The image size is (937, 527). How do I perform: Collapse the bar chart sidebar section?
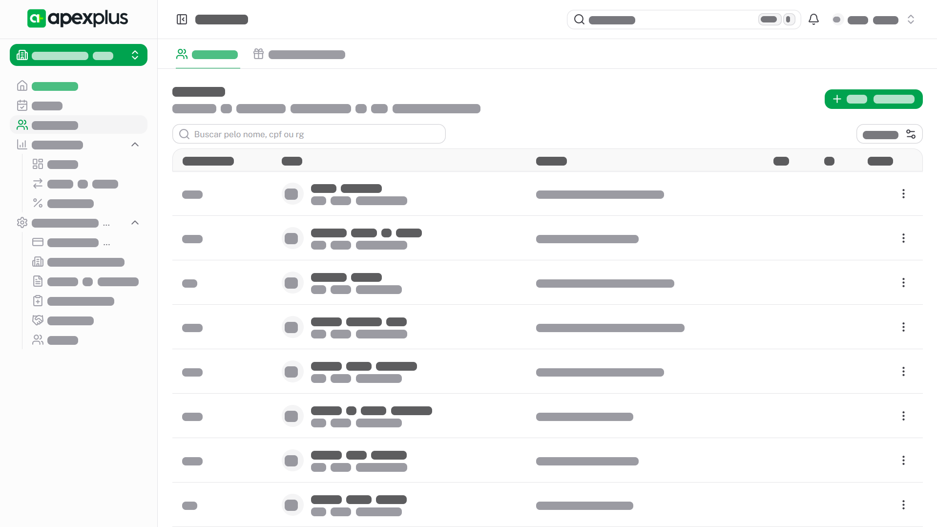tap(135, 145)
